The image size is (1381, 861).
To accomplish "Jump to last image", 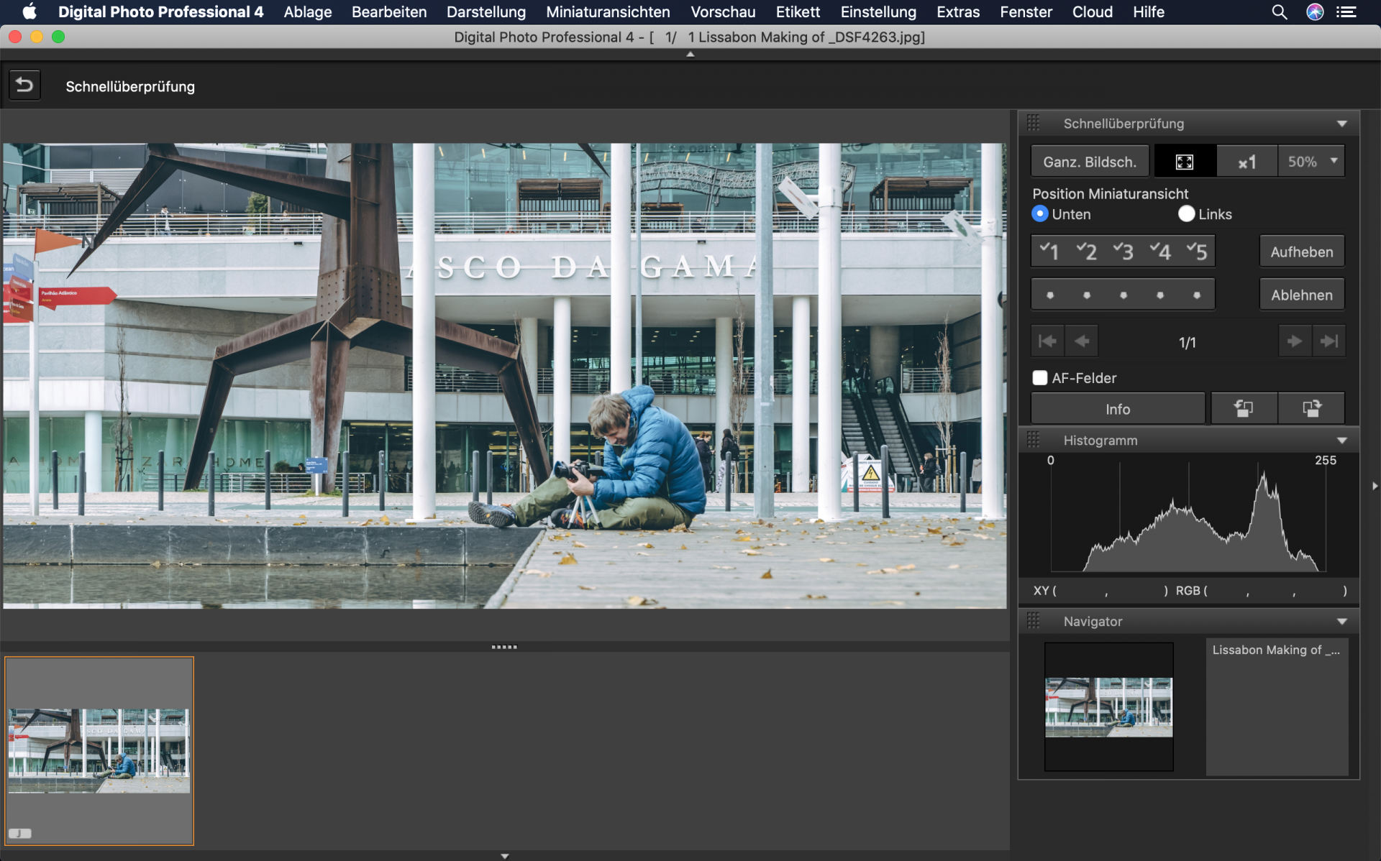I will 1328,341.
